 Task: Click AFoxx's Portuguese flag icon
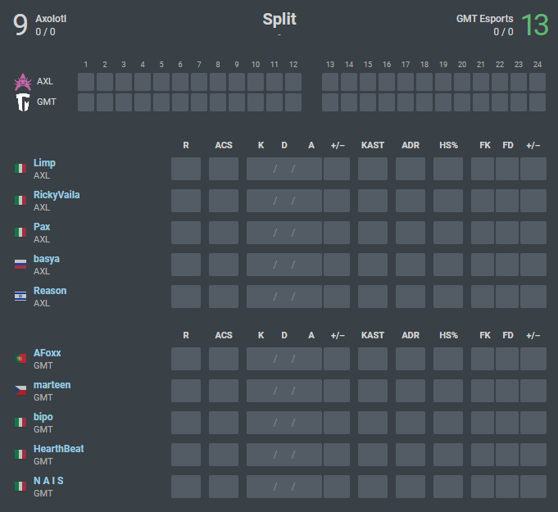point(20,358)
